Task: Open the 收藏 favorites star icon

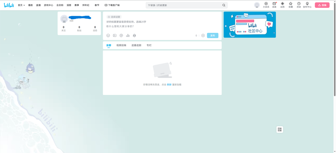Action: (x=290, y=4)
